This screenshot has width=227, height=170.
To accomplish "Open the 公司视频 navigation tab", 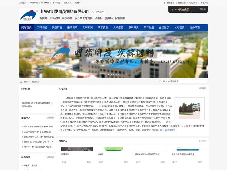I will click(x=179, y=27).
